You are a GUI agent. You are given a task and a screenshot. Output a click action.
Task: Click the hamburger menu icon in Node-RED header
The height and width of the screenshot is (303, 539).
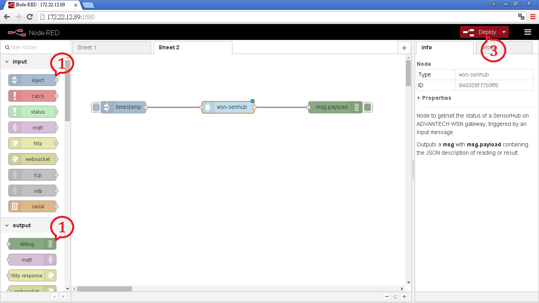pos(528,32)
